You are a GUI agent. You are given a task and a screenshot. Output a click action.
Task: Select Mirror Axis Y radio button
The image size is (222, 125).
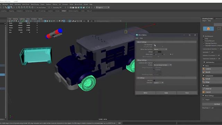[x=162, y=54]
